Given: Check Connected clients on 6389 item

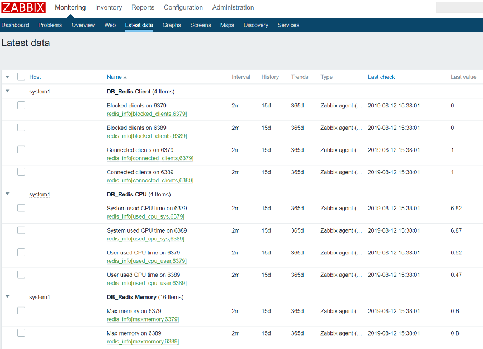Looking at the screenshot, I should tap(21, 172).
